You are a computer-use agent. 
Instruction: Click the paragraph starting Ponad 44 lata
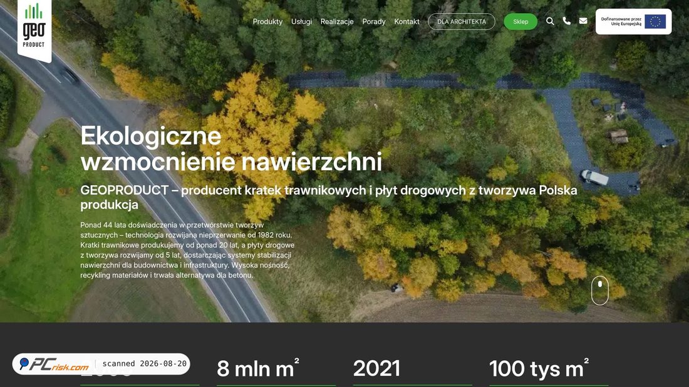pyautogui.click(x=188, y=250)
